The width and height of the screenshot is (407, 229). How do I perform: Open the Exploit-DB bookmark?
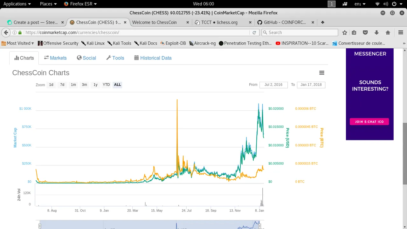173,43
